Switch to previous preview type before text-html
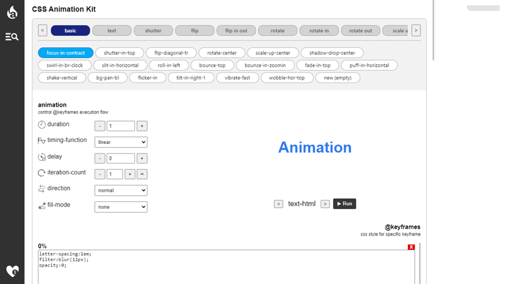The image size is (505, 284). point(278,204)
